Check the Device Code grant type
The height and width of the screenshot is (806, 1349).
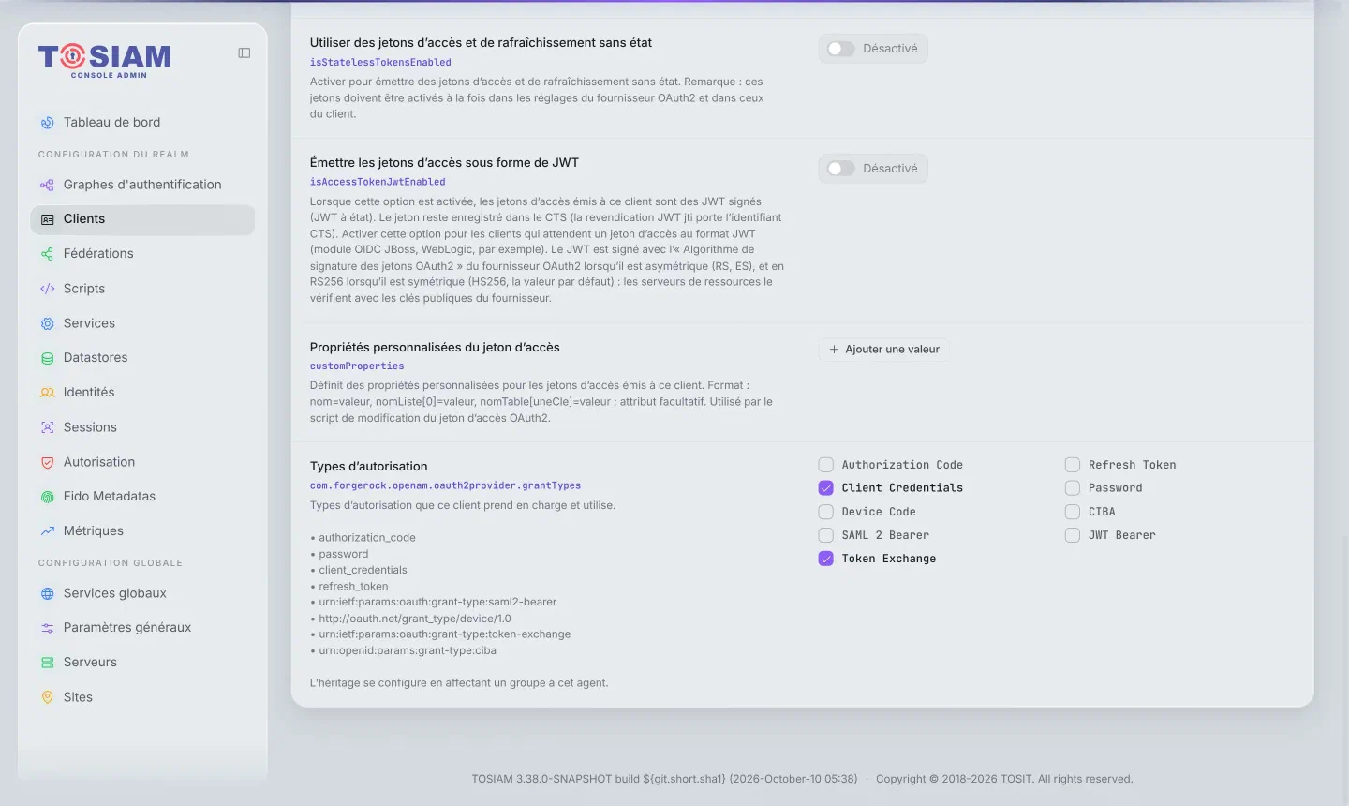pos(825,512)
